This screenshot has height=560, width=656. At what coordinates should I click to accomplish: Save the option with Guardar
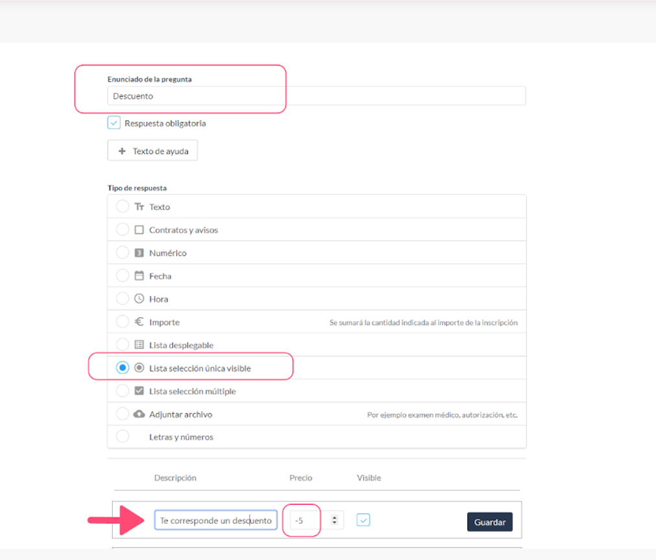pyautogui.click(x=489, y=522)
